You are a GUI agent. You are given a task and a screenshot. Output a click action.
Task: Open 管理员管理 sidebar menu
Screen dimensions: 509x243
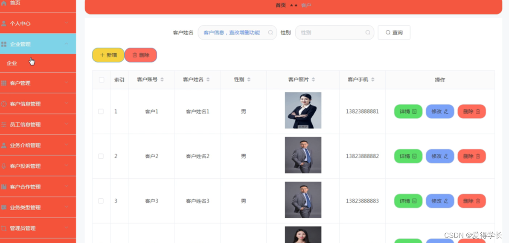(x=38, y=228)
